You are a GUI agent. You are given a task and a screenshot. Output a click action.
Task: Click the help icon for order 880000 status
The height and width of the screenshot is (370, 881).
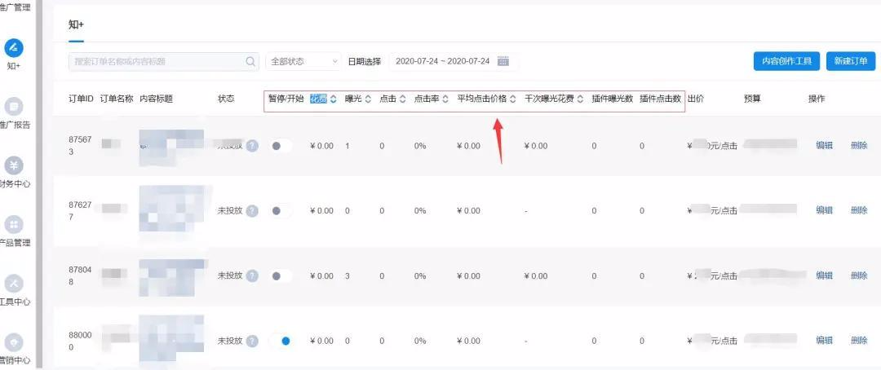coord(252,341)
